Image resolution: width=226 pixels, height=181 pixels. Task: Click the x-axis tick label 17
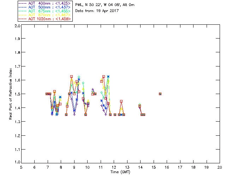click(180, 167)
